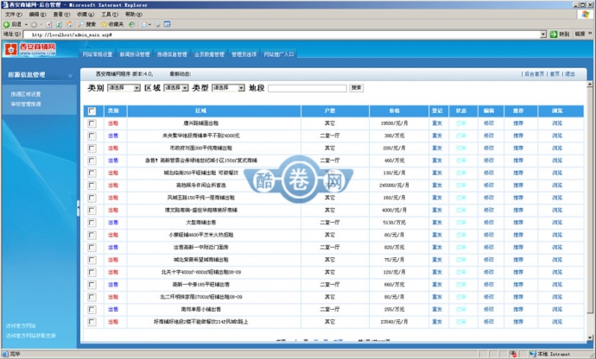The height and width of the screenshot is (359, 596).
Task: Expand the address bar history dropdown
Action: click(x=543, y=35)
